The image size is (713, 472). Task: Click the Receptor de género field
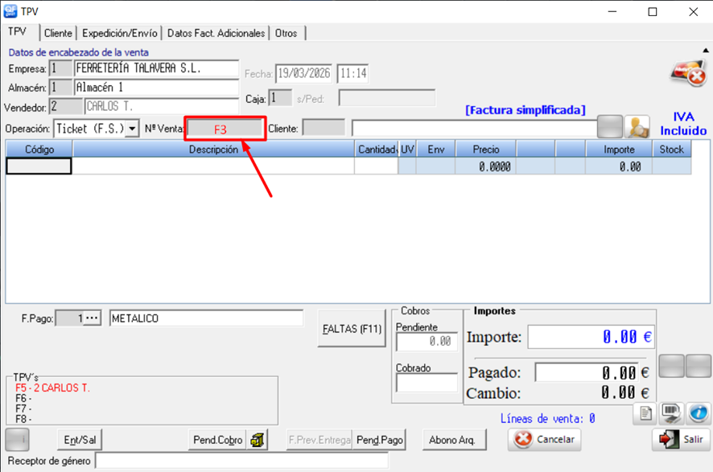(x=241, y=461)
